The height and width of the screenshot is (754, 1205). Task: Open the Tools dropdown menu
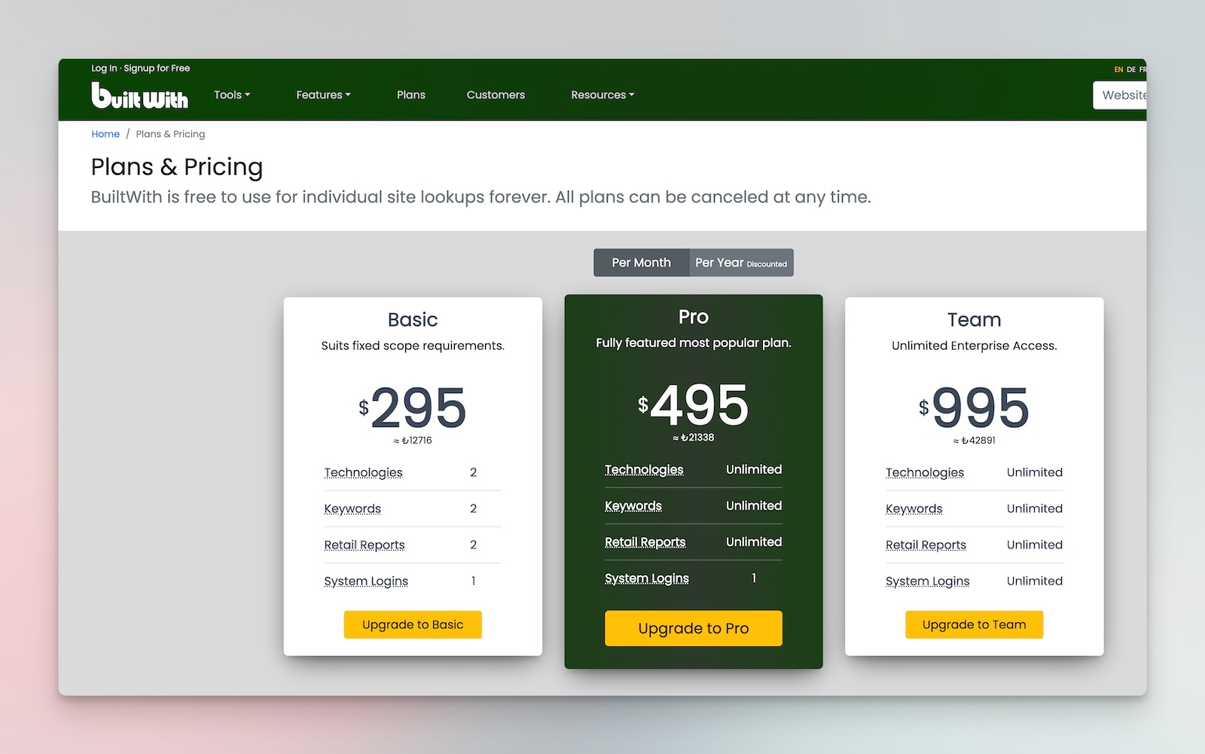232,95
